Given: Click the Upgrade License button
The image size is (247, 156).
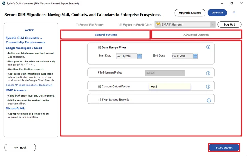Looking at the screenshot, I should pyautogui.click(x=190, y=13).
